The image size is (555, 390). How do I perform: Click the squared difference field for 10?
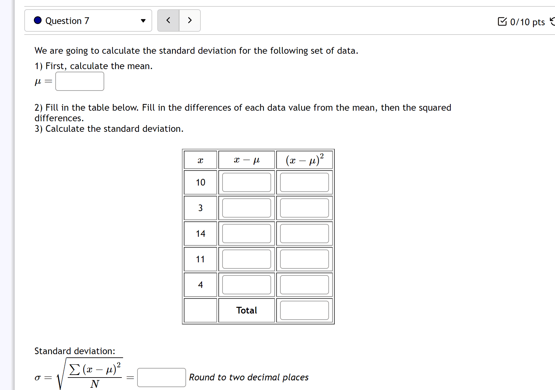pyautogui.click(x=304, y=182)
